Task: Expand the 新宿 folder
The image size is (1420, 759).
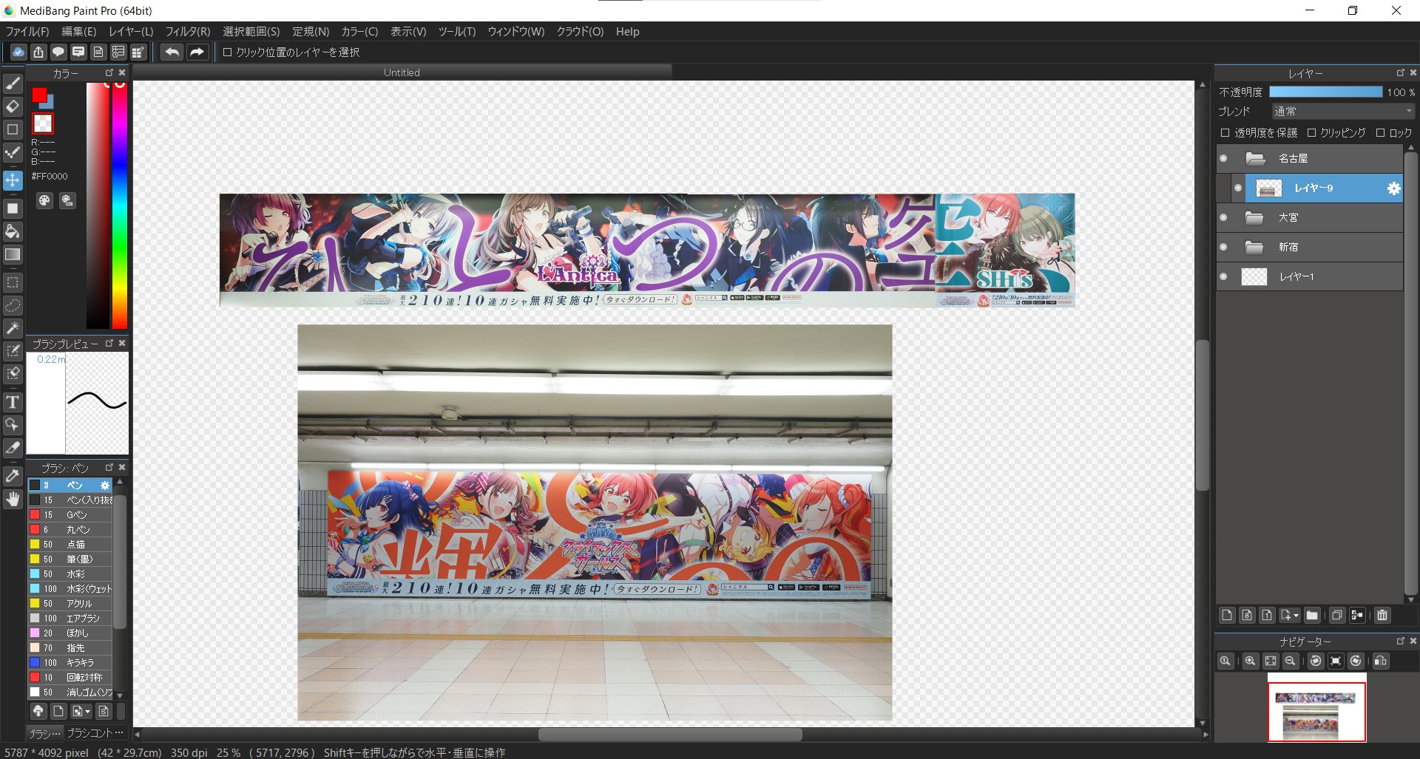Action: click(1254, 248)
